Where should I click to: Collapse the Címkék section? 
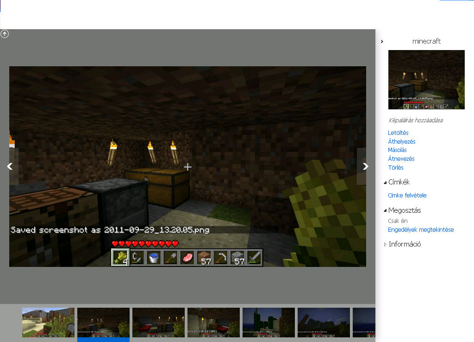tap(385, 183)
